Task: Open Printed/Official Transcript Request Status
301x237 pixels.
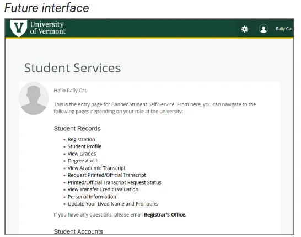Action: 115,182
